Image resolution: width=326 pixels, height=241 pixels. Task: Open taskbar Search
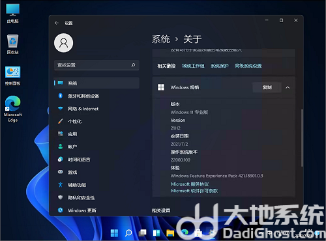pos(128,233)
